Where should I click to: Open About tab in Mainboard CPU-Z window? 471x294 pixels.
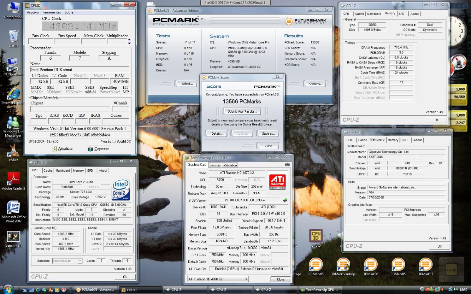coord(417,140)
